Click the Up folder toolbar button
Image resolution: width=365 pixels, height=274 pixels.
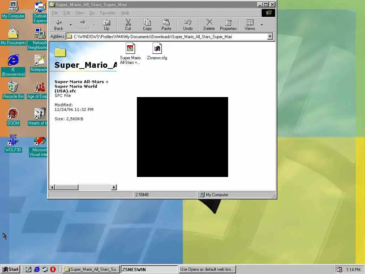point(107,25)
